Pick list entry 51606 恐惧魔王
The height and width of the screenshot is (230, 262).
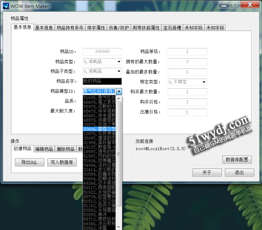99,161
